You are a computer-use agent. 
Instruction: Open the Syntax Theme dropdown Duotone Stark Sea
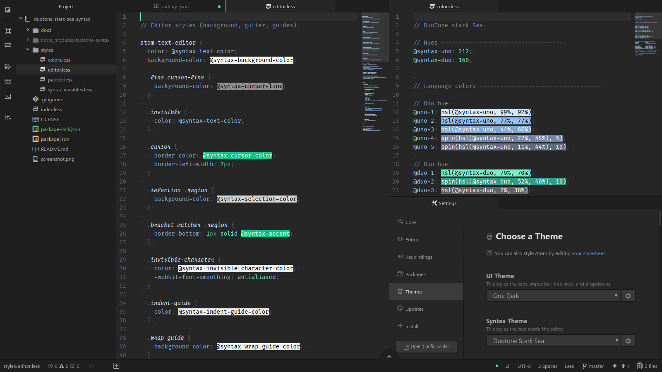pos(553,341)
